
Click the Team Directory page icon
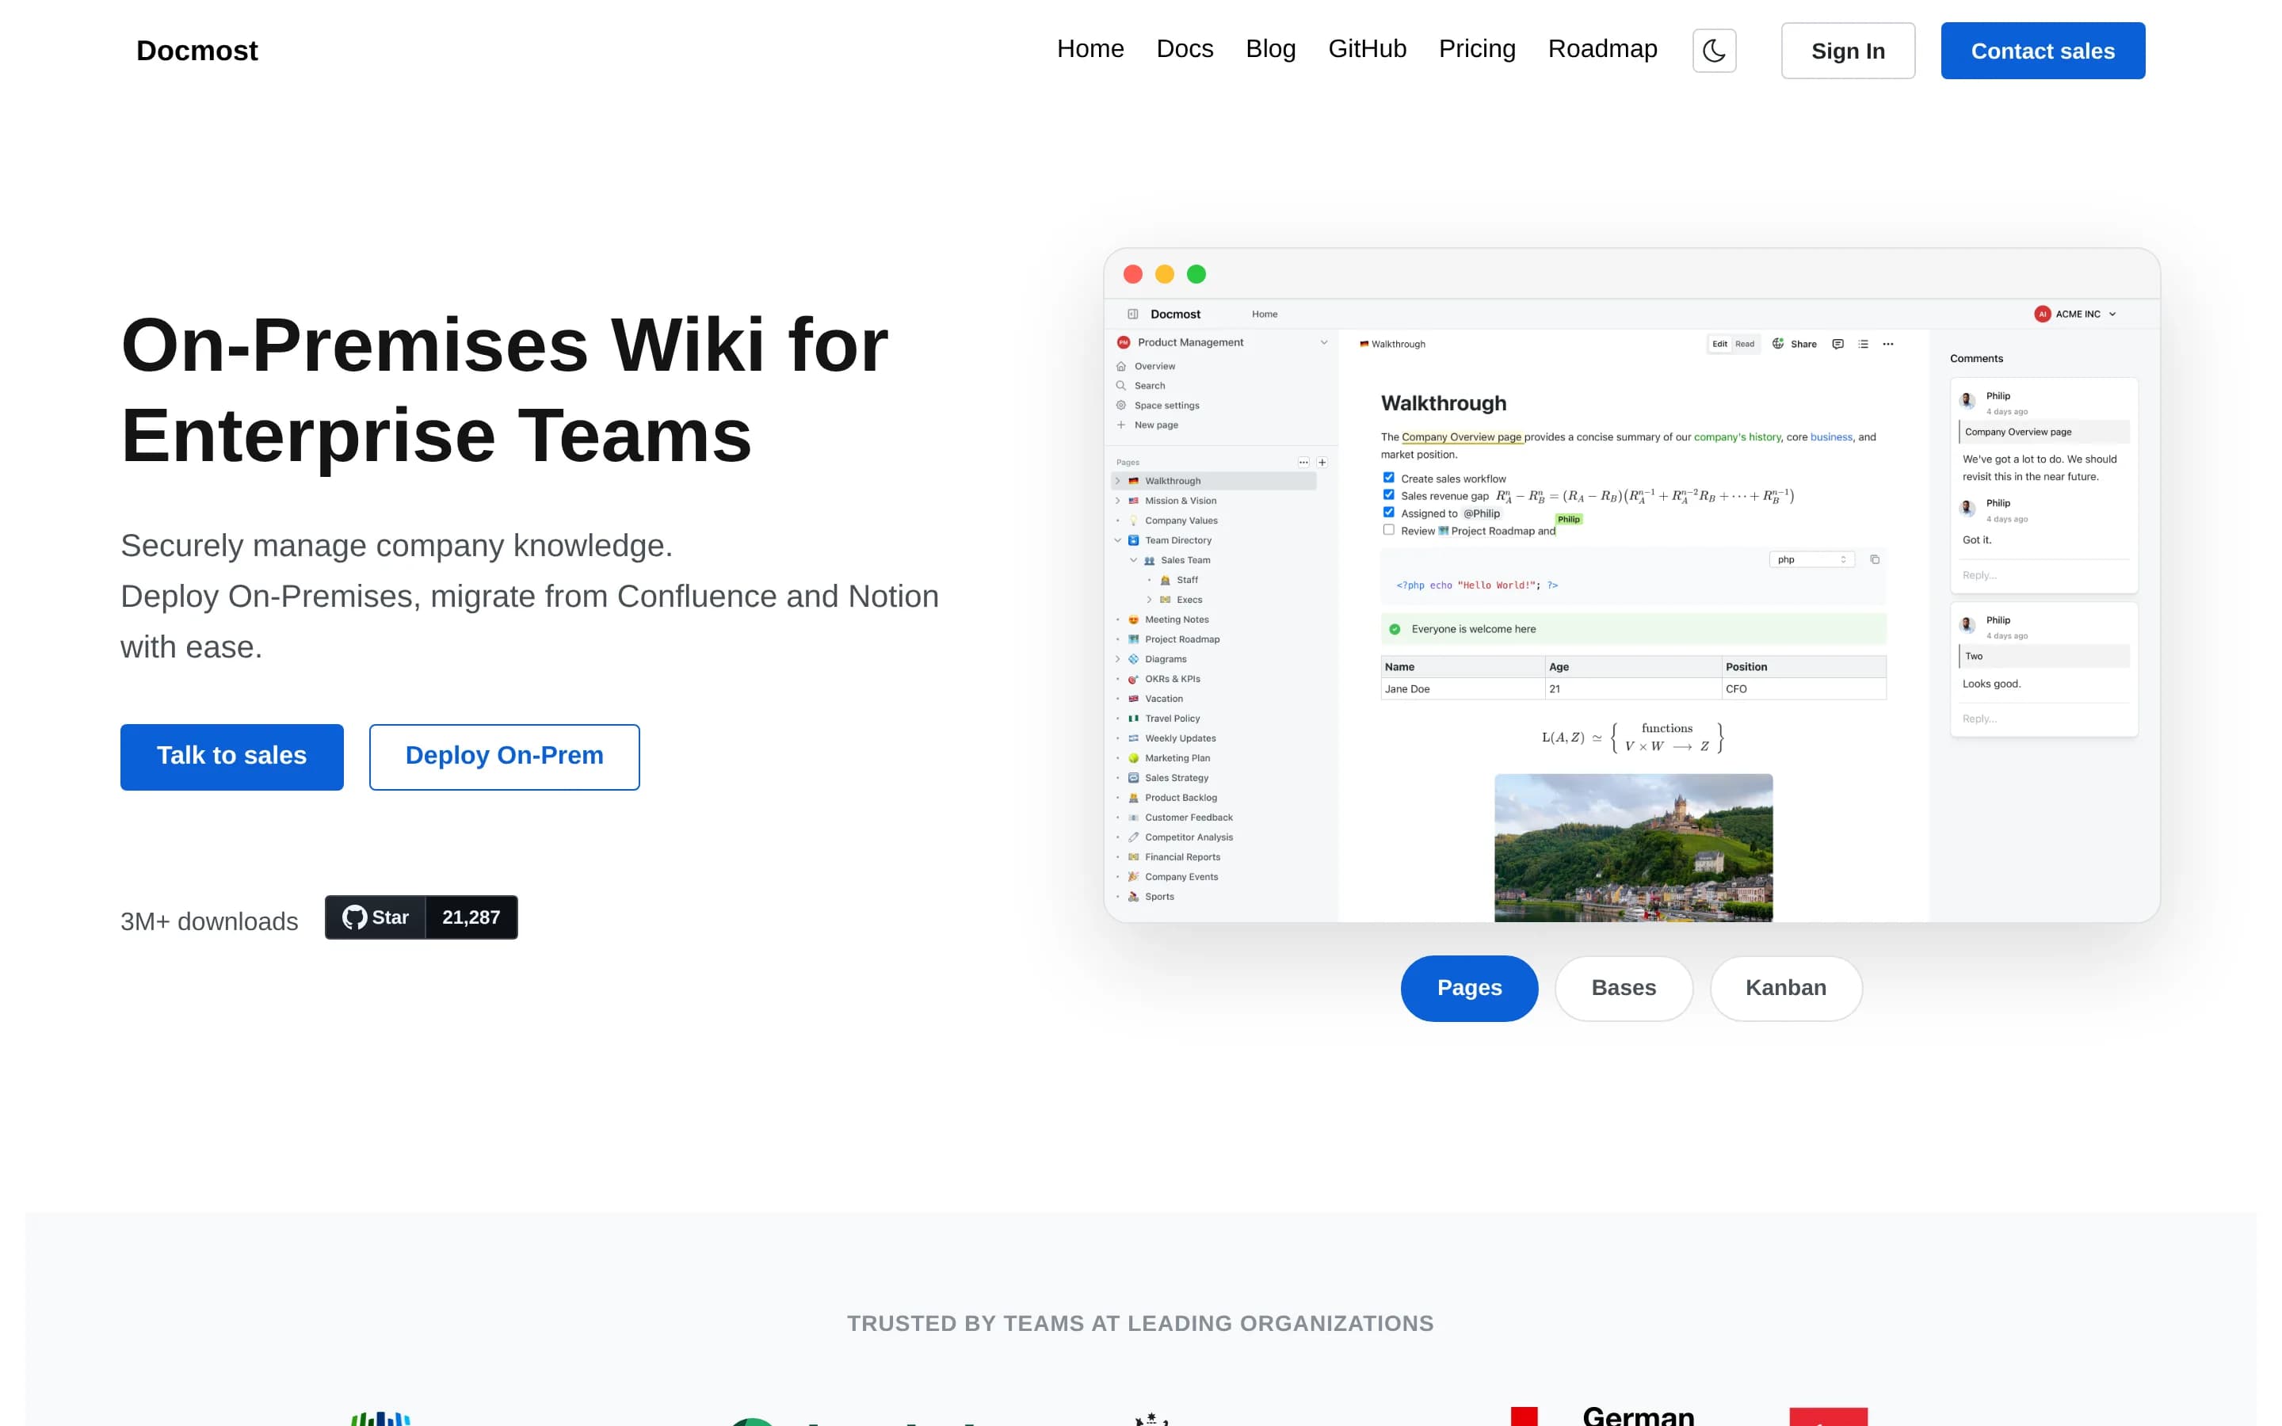tap(1133, 540)
